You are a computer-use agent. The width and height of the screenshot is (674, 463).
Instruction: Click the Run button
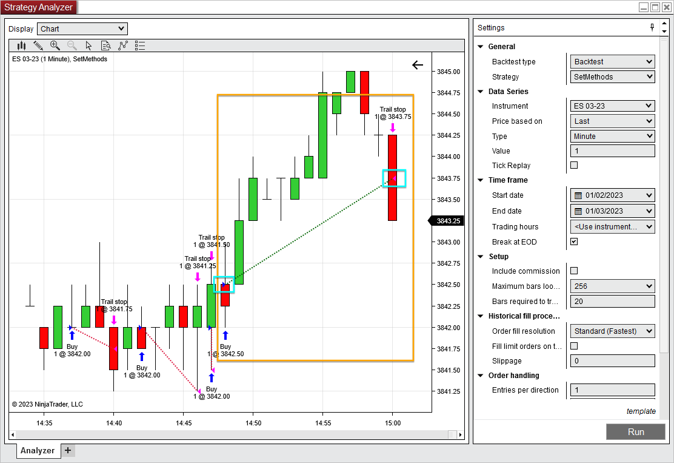pyautogui.click(x=636, y=431)
